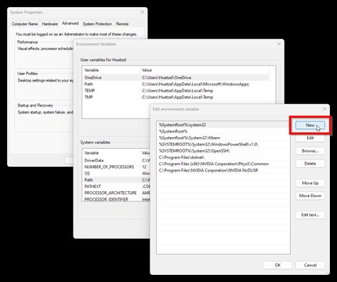Select the Path user variable row
The height and width of the screenshot is (282, 337).
pos(176,84)
